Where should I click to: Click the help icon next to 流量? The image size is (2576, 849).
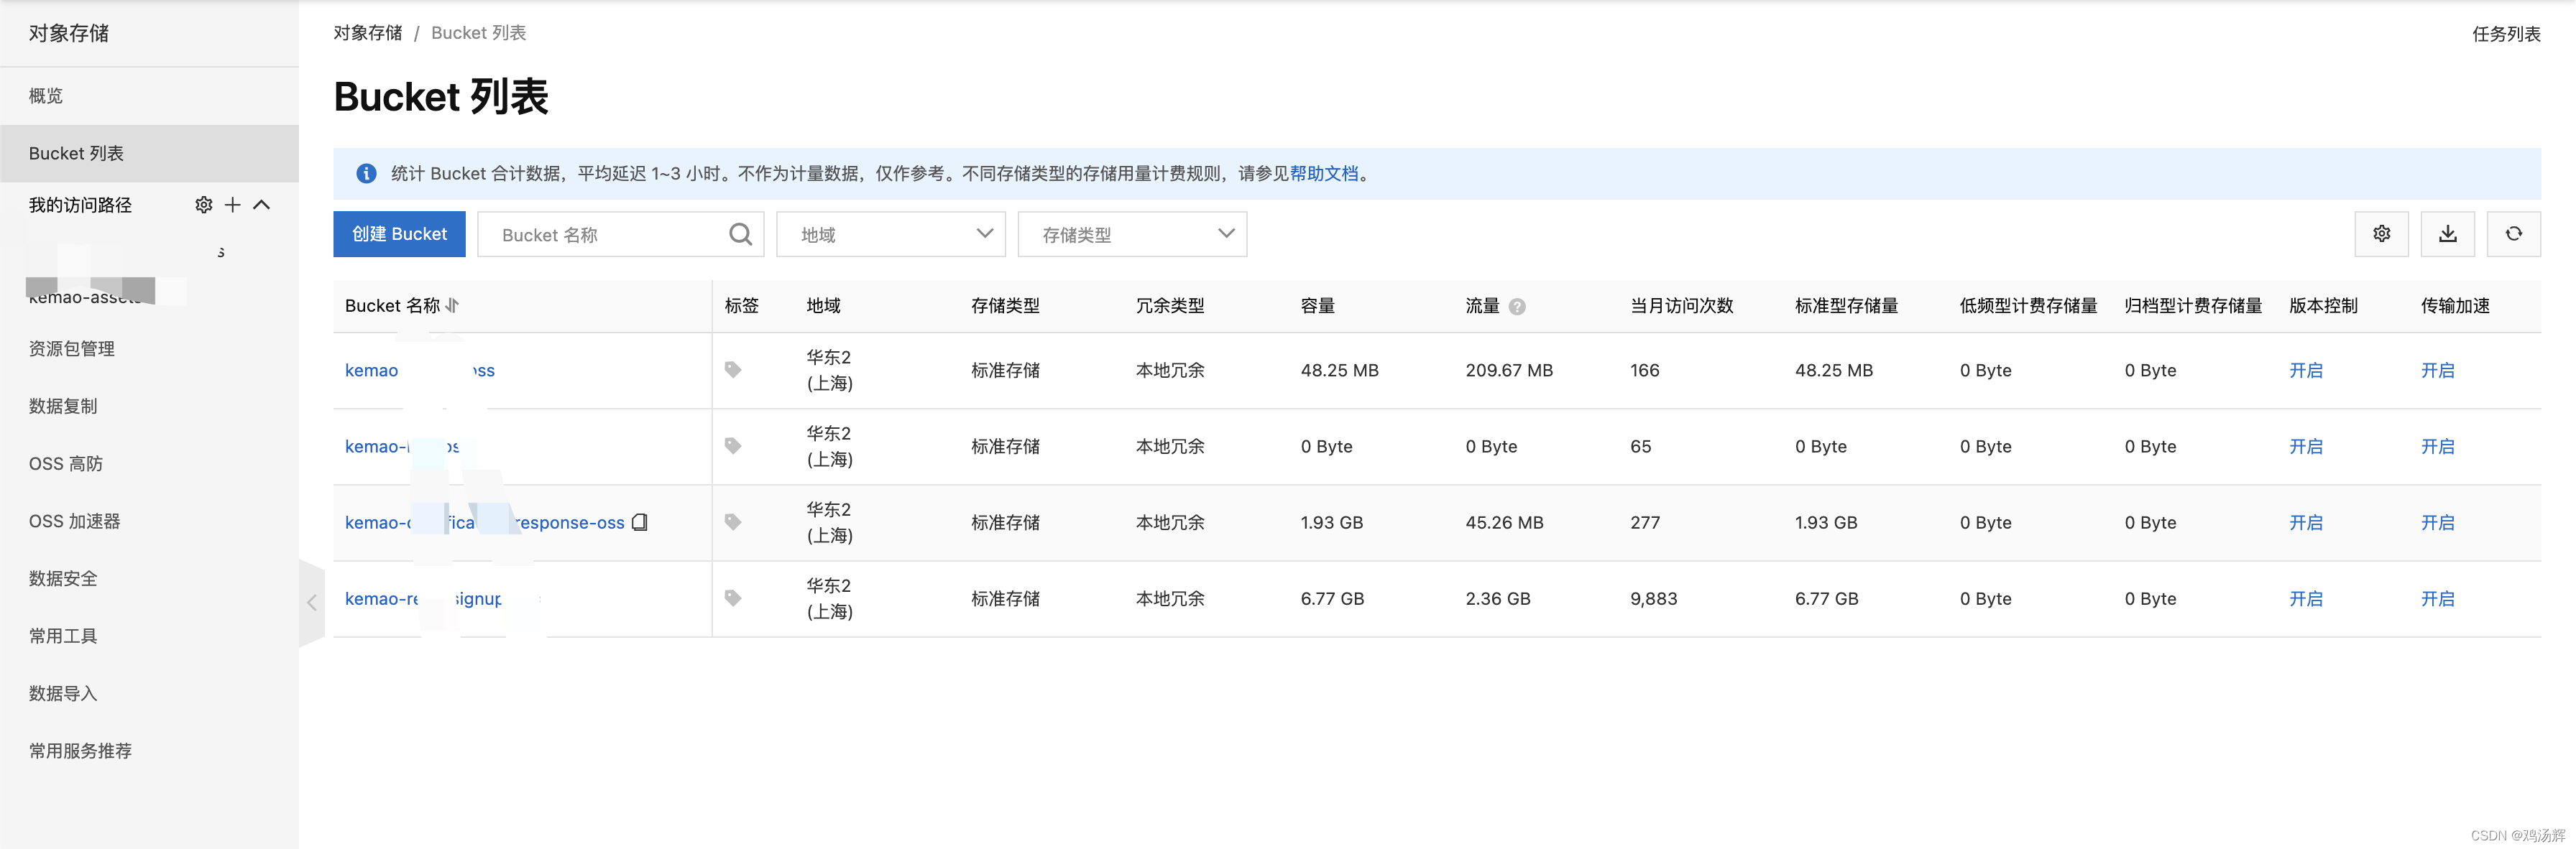click(x=1517, y=307)
